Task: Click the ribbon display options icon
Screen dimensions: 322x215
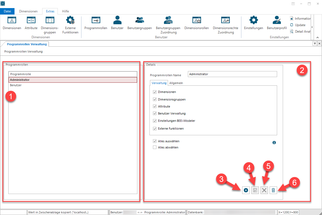Action: click(293, 4)
